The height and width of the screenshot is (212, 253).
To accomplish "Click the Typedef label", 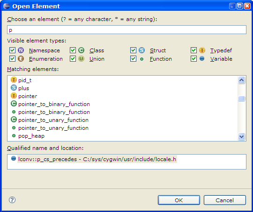I will (x=221, y=50).
